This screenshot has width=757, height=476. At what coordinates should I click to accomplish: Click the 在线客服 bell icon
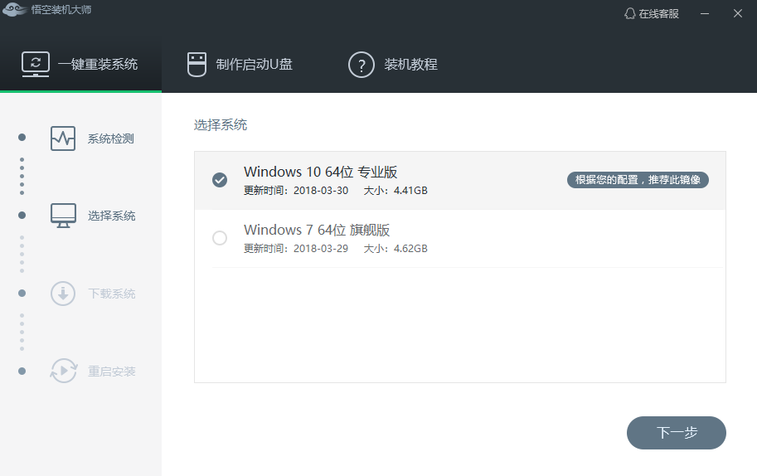pyautogui.click(x=629, y=13)
